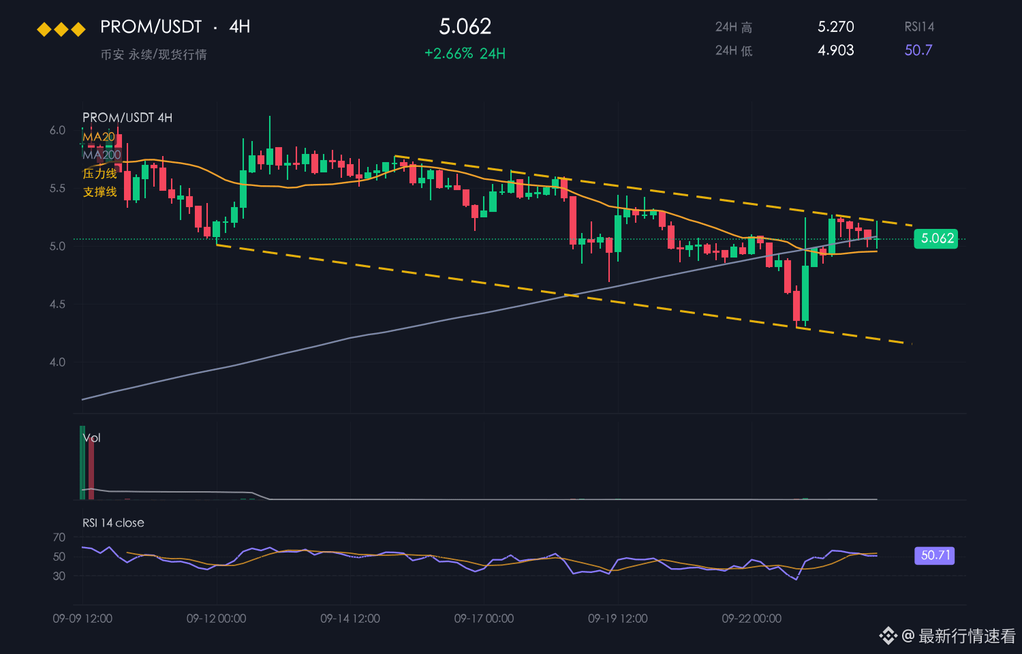1022x654 pixels.
Task: Click the RSI14 value 50.7 in header
Action: coord(918,50)
